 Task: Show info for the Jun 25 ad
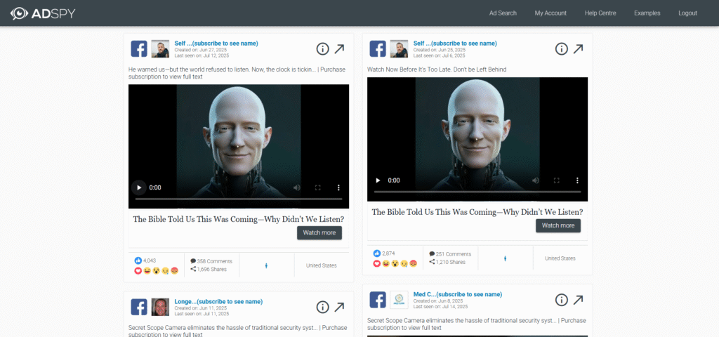coord(562,48)
